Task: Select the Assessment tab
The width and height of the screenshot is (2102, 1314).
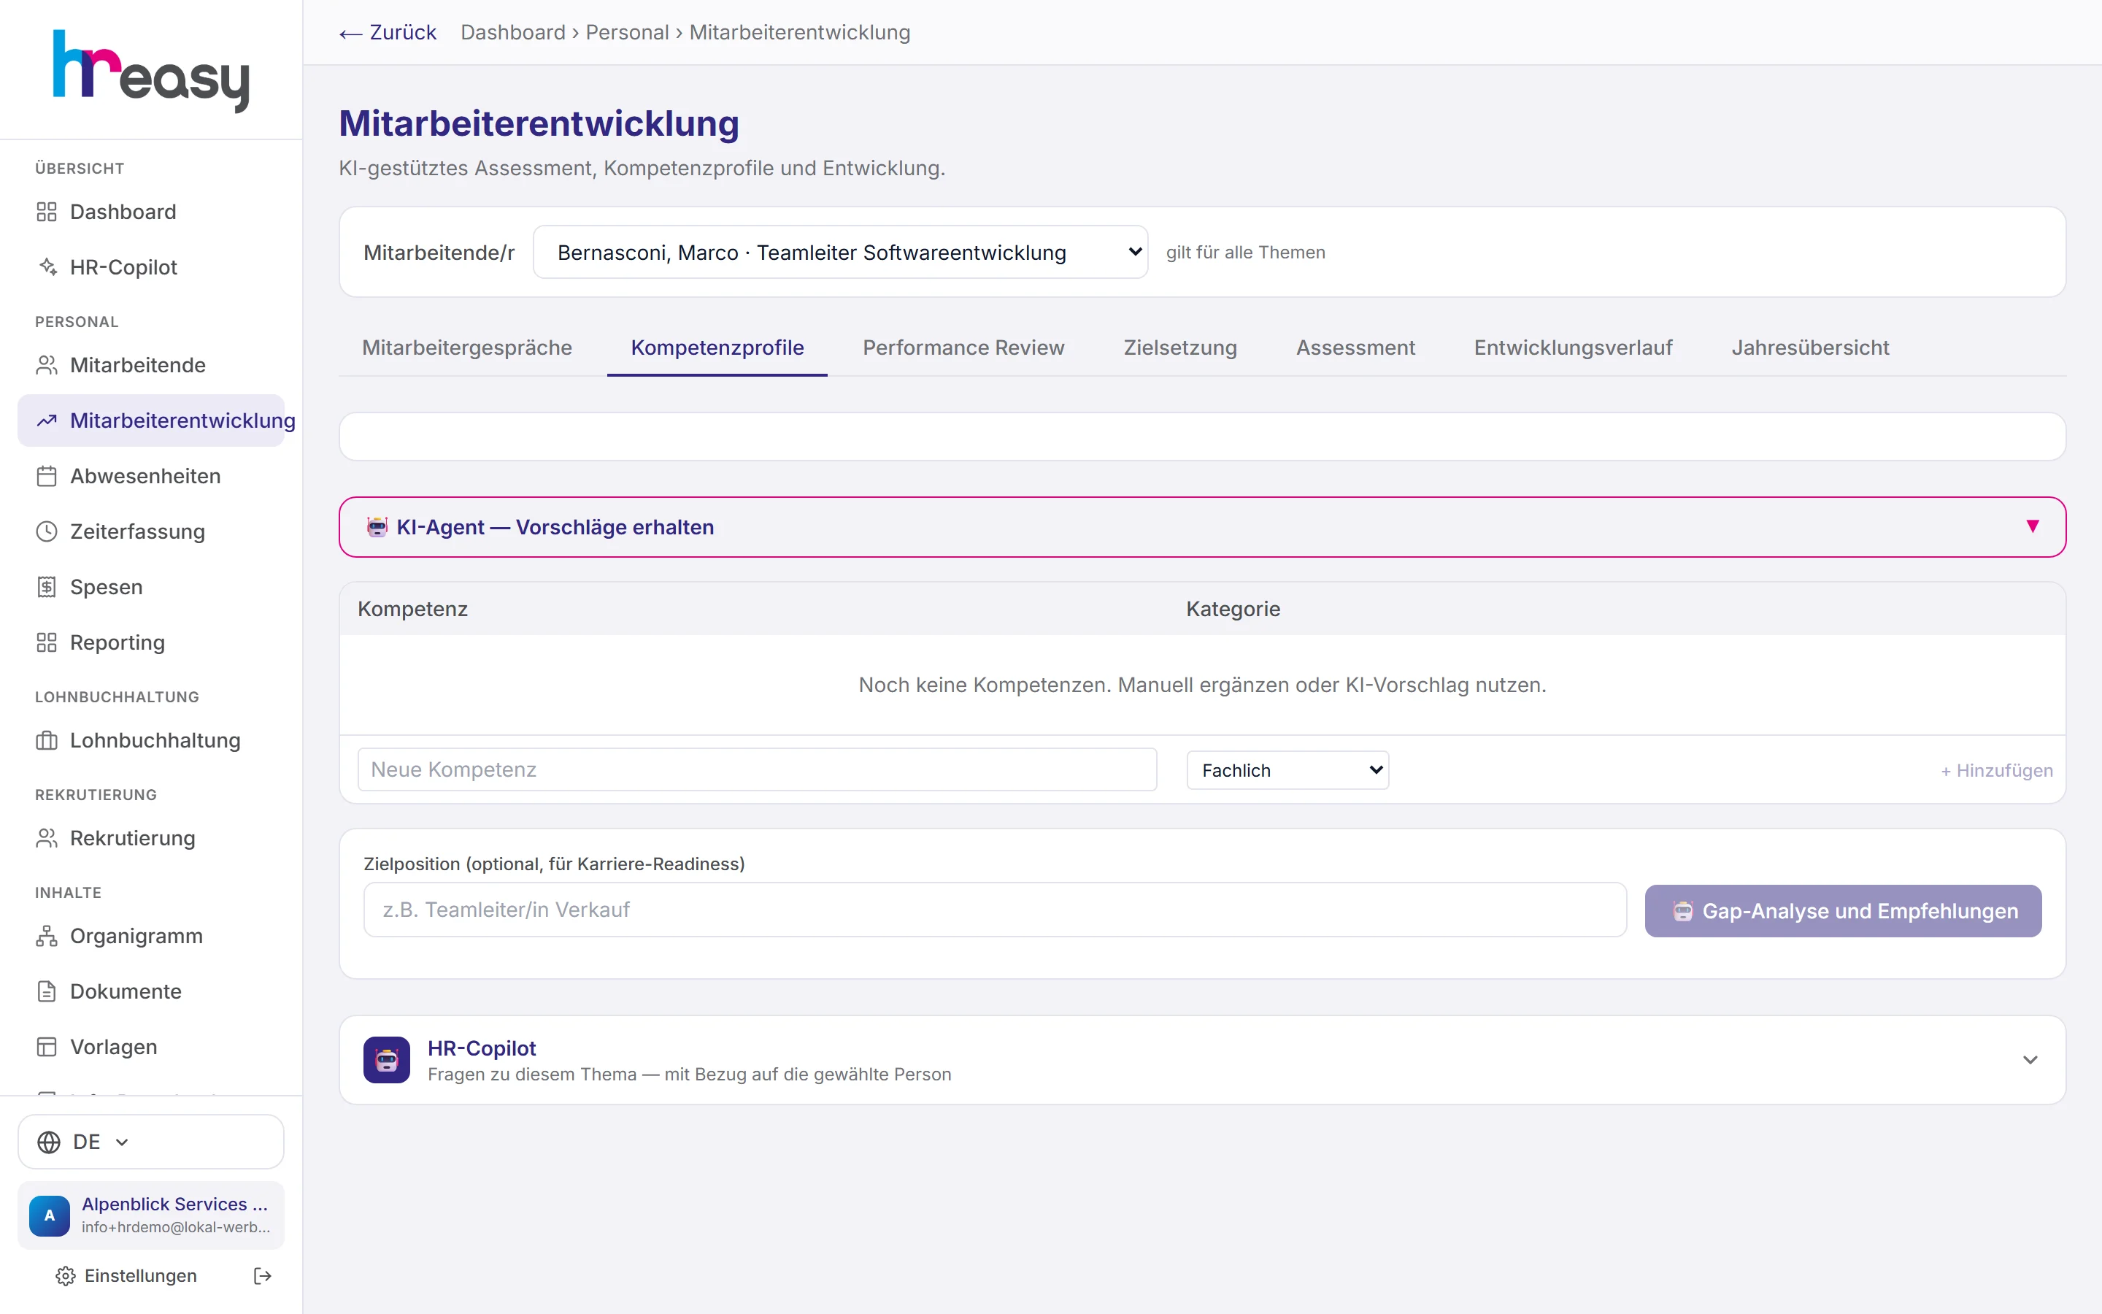Action: [x=1355, y=347]
